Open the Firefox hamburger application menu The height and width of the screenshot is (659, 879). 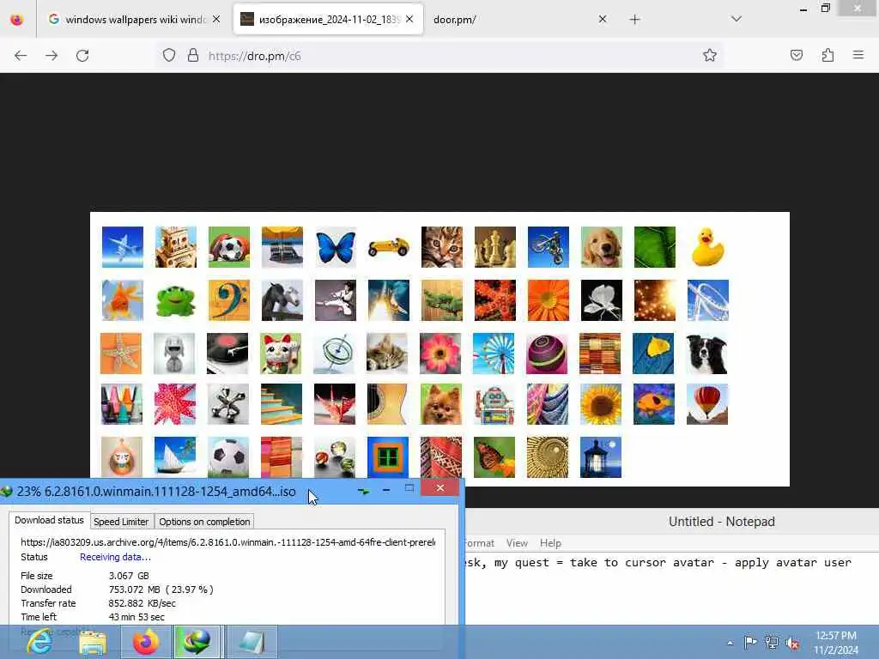pos(858,55)
